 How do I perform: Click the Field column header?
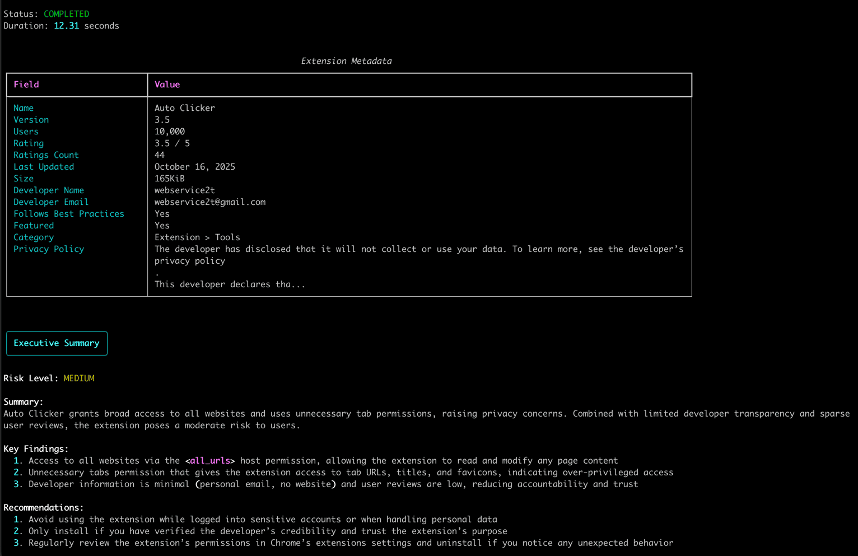[x=26, y=85]
